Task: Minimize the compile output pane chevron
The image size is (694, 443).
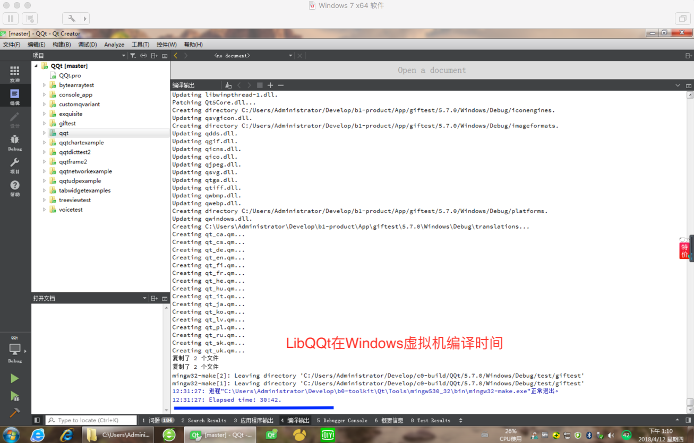Action: click(678, 85)
